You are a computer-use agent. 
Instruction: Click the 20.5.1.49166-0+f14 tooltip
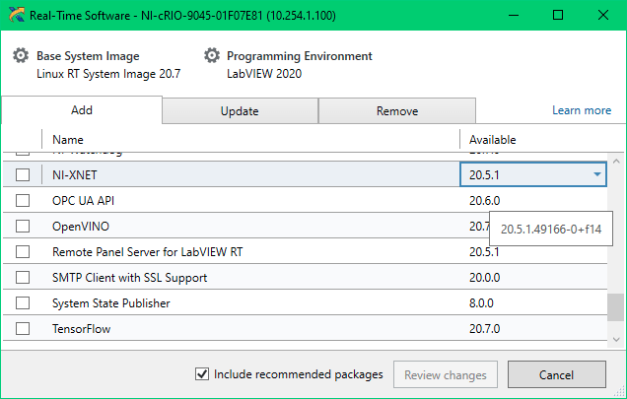pyautogui.click(x=551, y=229)
